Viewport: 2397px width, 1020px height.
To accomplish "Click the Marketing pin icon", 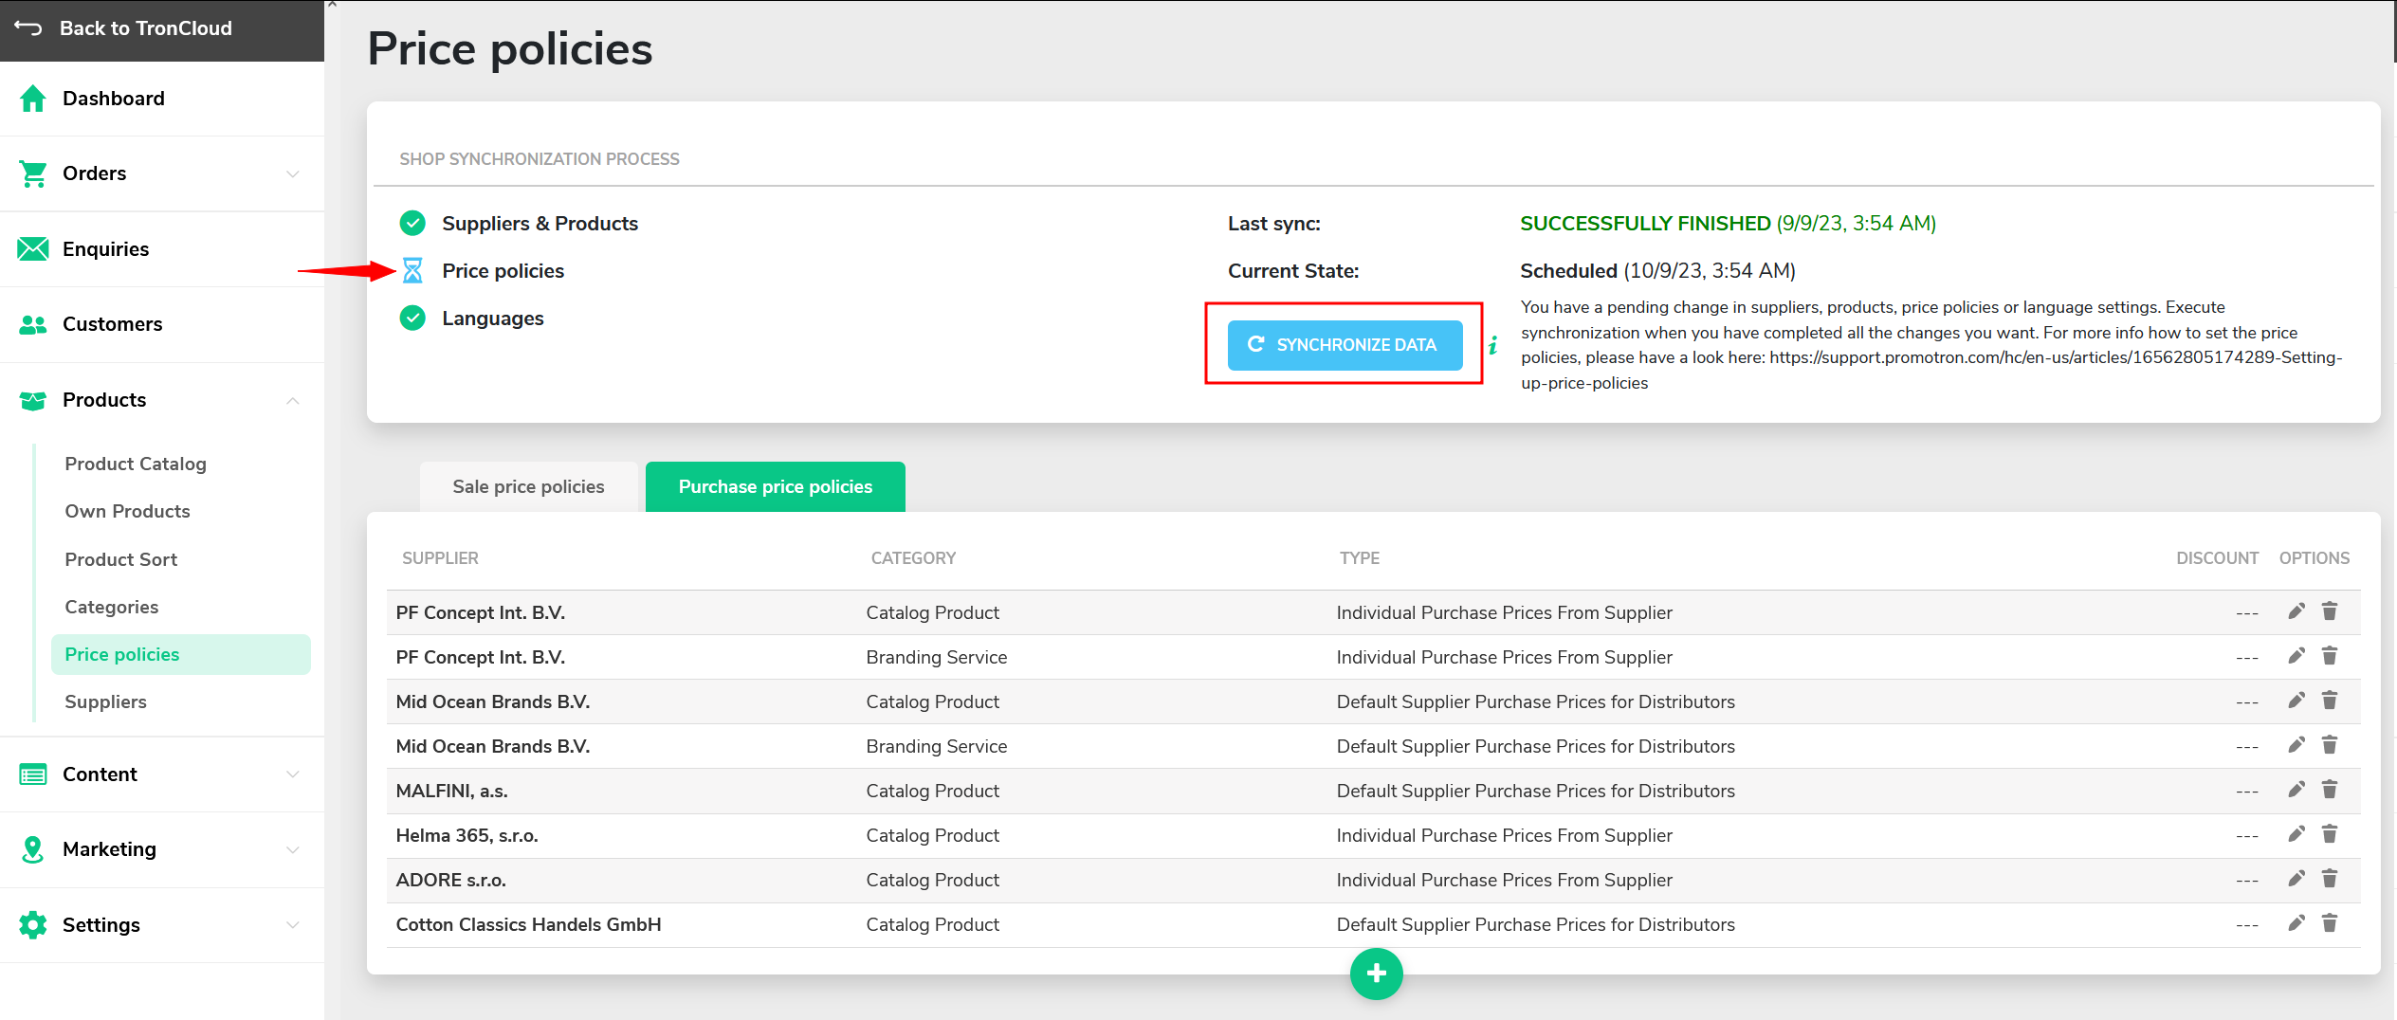I will tap(33, 849).
